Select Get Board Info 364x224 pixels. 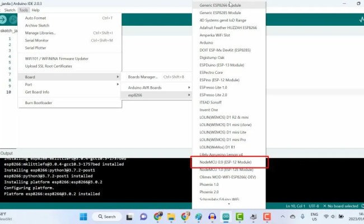(69, 92)
